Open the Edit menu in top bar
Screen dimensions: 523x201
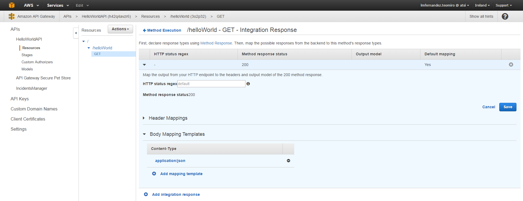[x=82, y=5]
